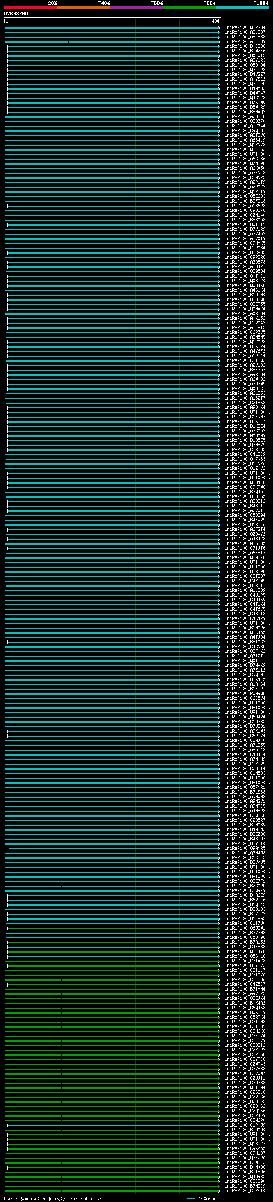This screenshot has height=1202, width=273.
Task: Select hit label UniRef100_C7IV28
Action: 244,961
